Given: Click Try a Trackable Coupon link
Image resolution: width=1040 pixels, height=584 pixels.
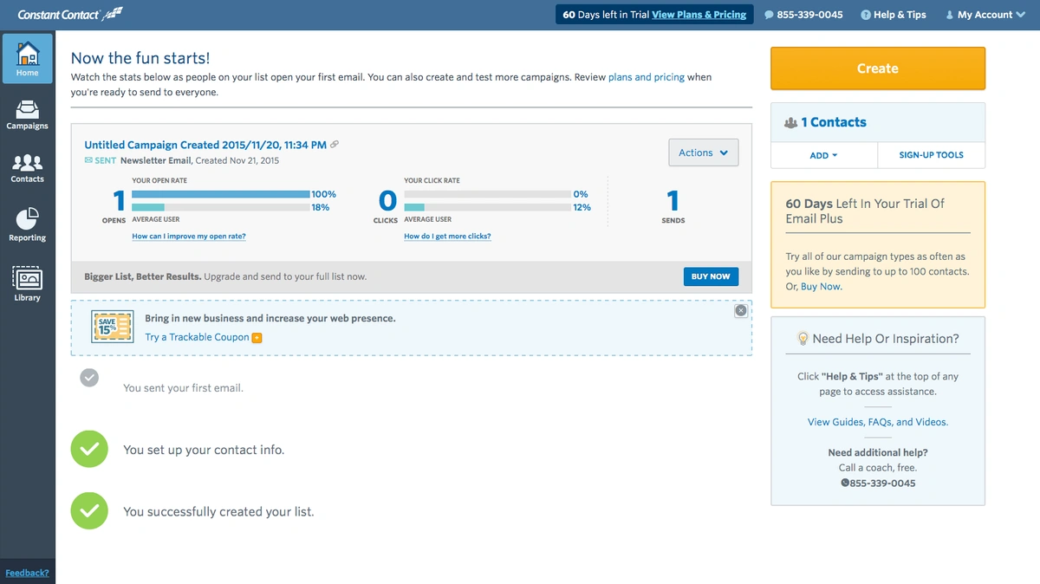Looking at the screenshot, I should tap(197, 337).
